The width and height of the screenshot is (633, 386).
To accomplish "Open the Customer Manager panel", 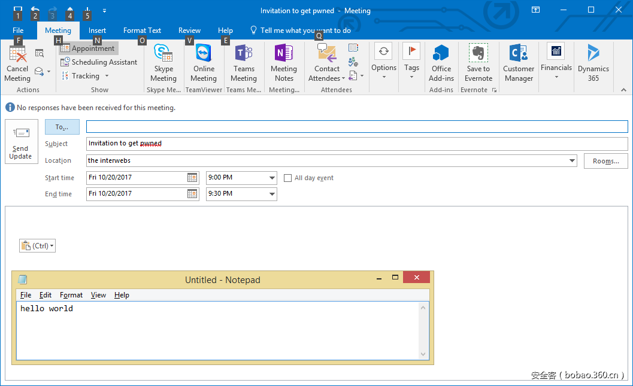I will (x=519, y=63).
